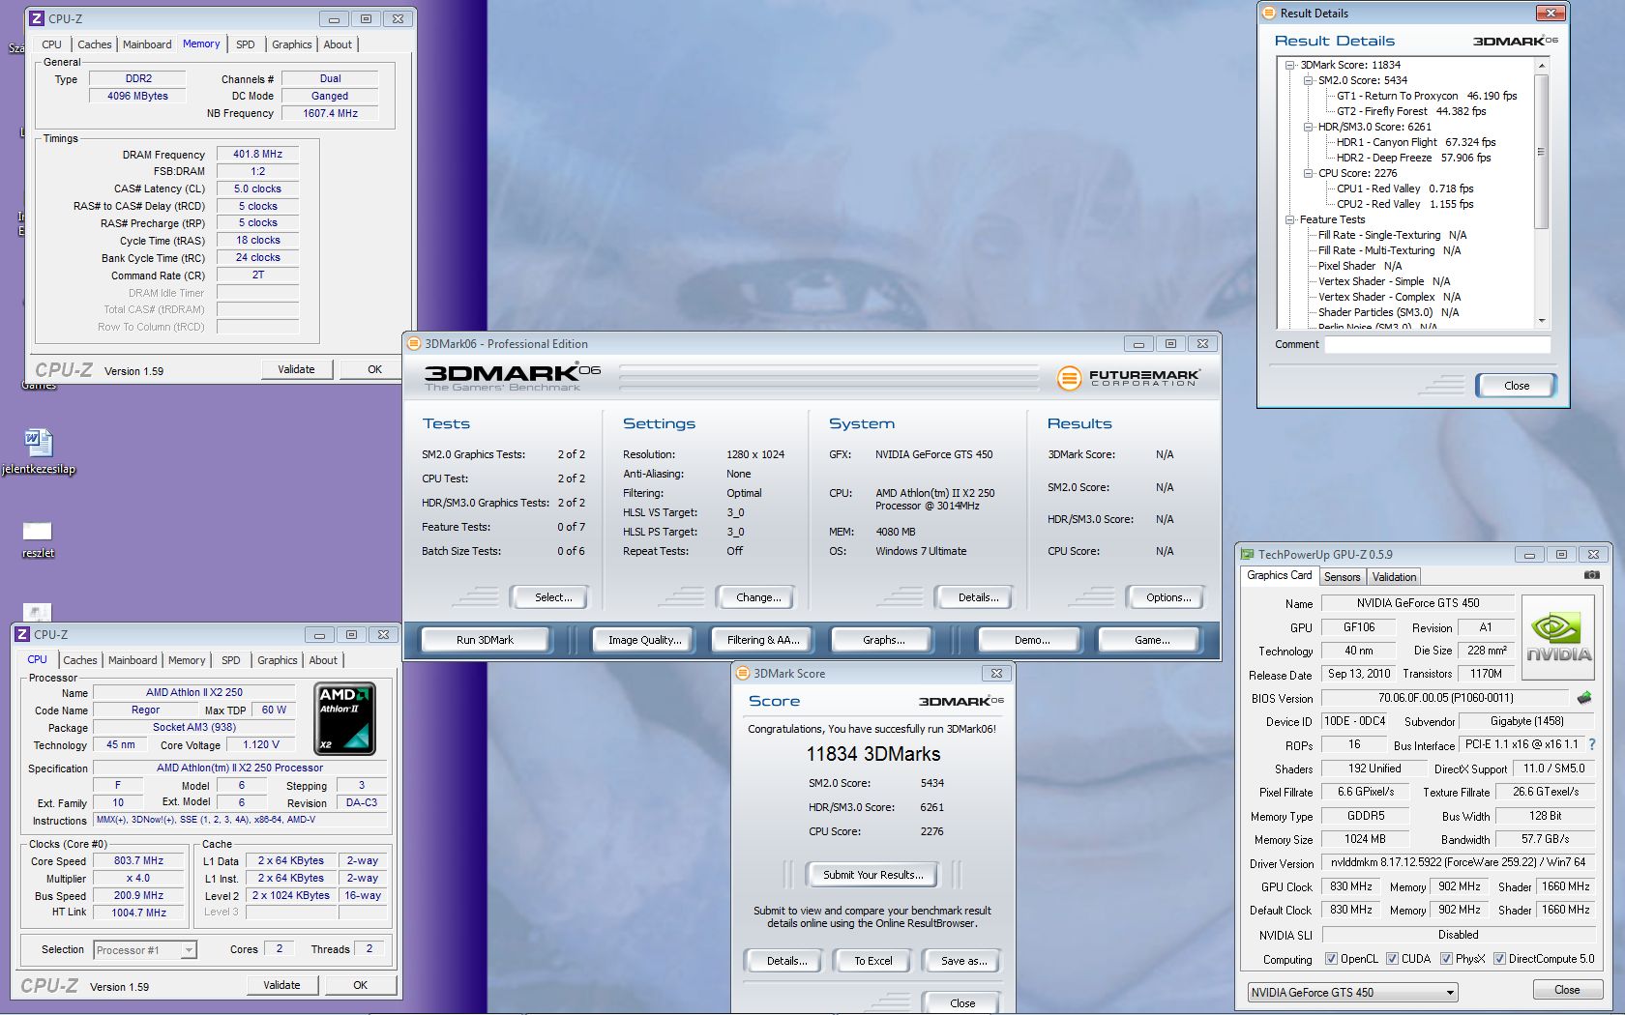
Task: Open Graphics tab in the lower CPU-Z window
Action: (278, 660)
